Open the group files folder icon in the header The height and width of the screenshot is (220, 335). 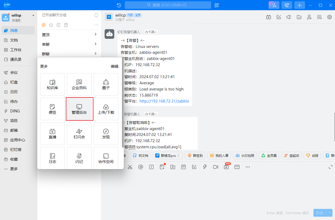[x=299, y=17]
